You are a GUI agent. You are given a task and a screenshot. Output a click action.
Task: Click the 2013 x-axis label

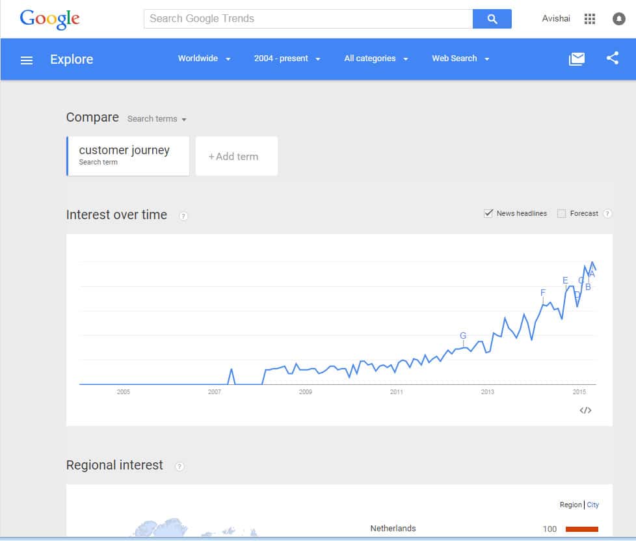tap(487, 391)
